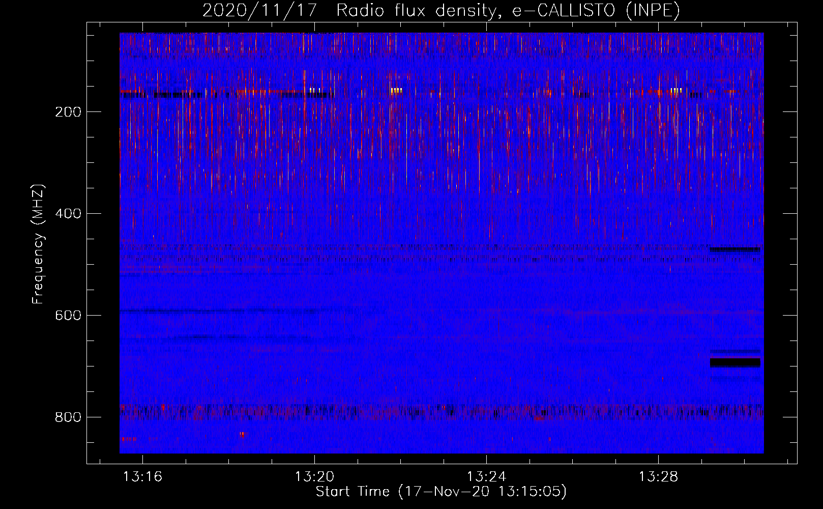Image resolution: width=823 pixels, height=509 pixels.
Task: Click the 13:16 time tick label
Action: point(143,477)
